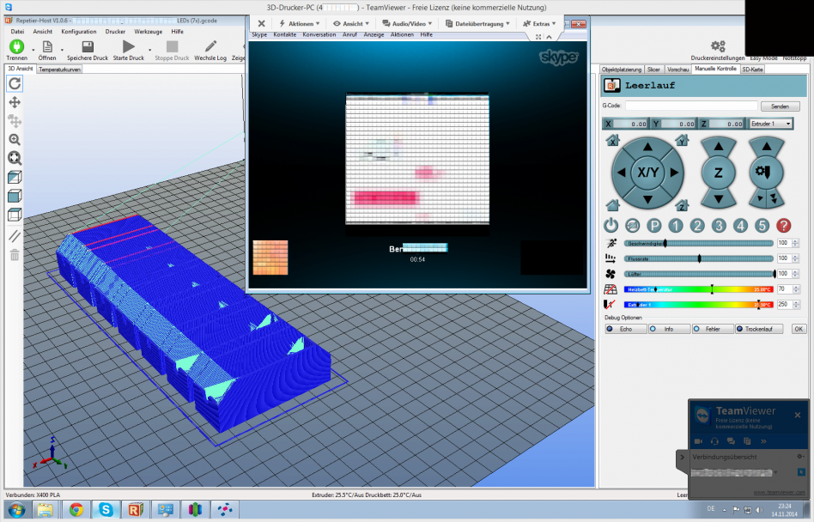Open the Skype Konversation menu
This screenshot has width=814, height=522.
[319, 34]
